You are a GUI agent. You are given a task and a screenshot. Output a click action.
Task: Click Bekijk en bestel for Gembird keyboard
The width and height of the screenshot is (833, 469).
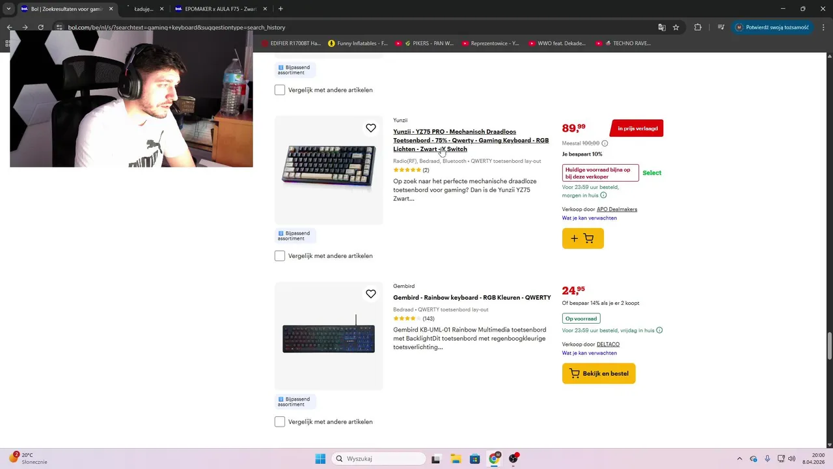(x=599, y=373)
